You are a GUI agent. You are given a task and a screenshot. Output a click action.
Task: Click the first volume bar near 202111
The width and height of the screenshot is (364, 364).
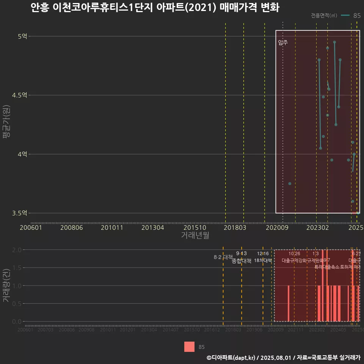click(x=289, y=303)
